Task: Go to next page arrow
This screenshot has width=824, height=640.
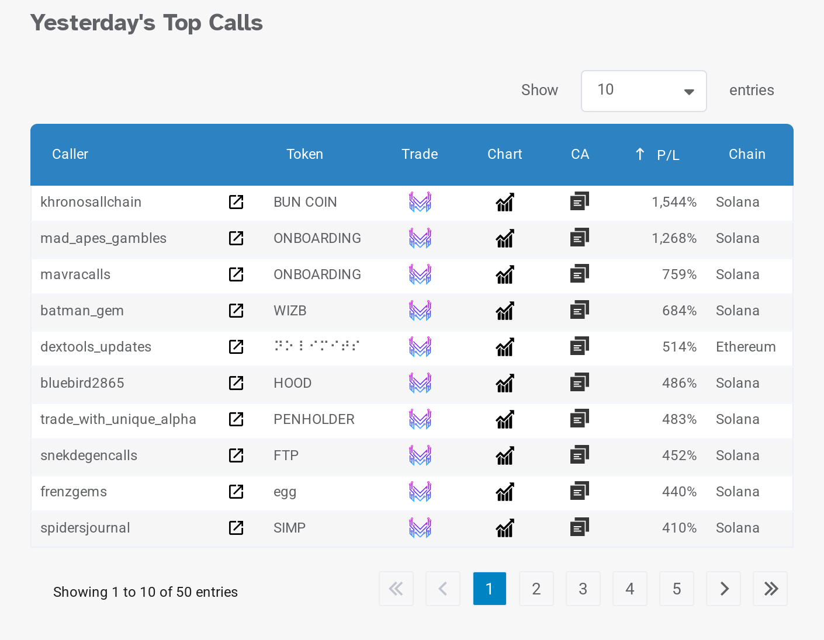Action: 723,589
